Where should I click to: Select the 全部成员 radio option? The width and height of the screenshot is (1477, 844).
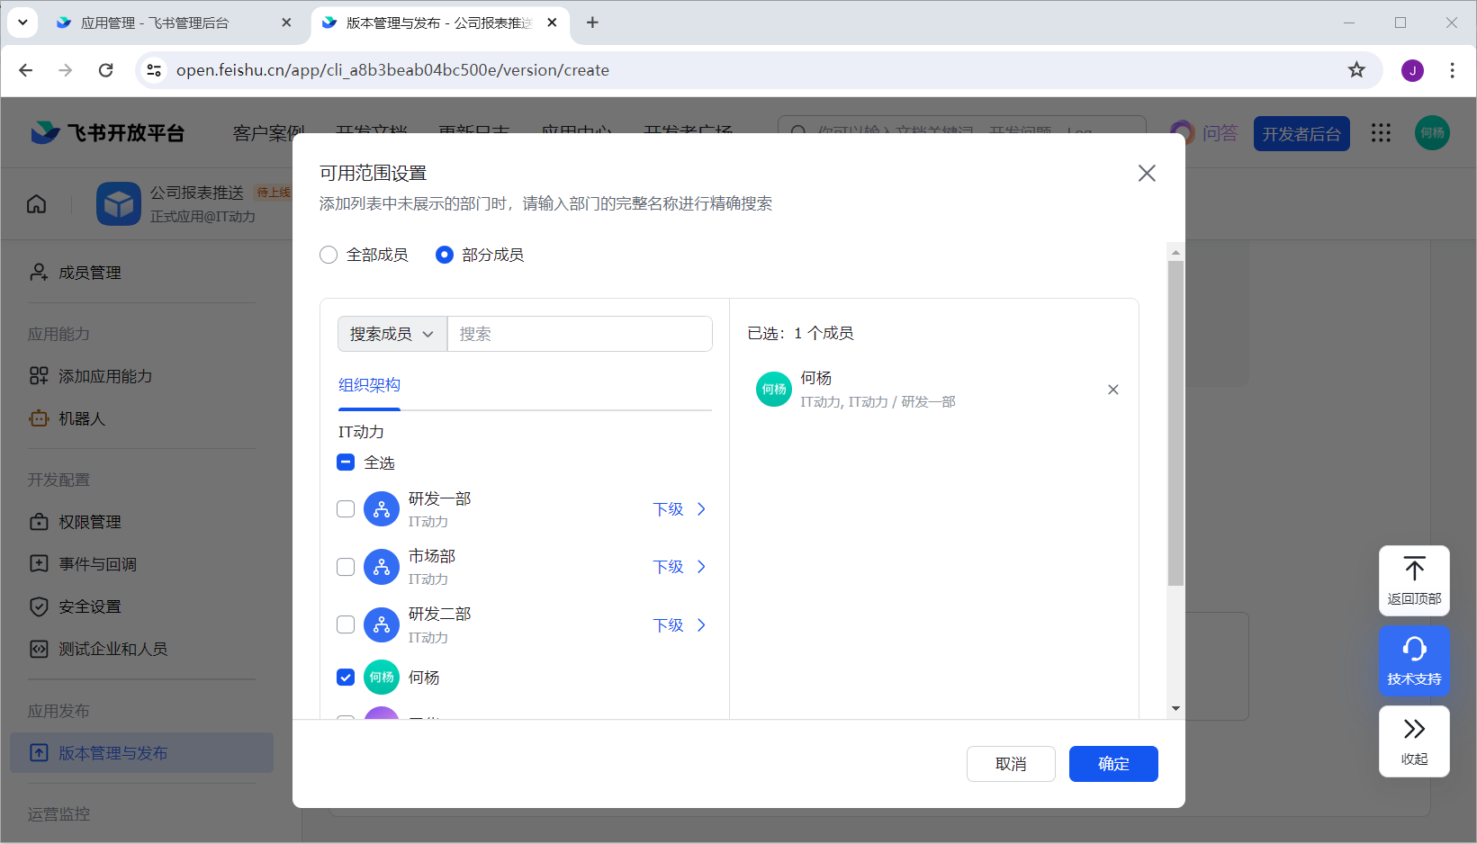click(329, 256)
